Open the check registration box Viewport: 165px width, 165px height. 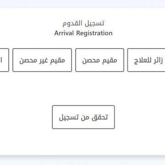(83, 117)
